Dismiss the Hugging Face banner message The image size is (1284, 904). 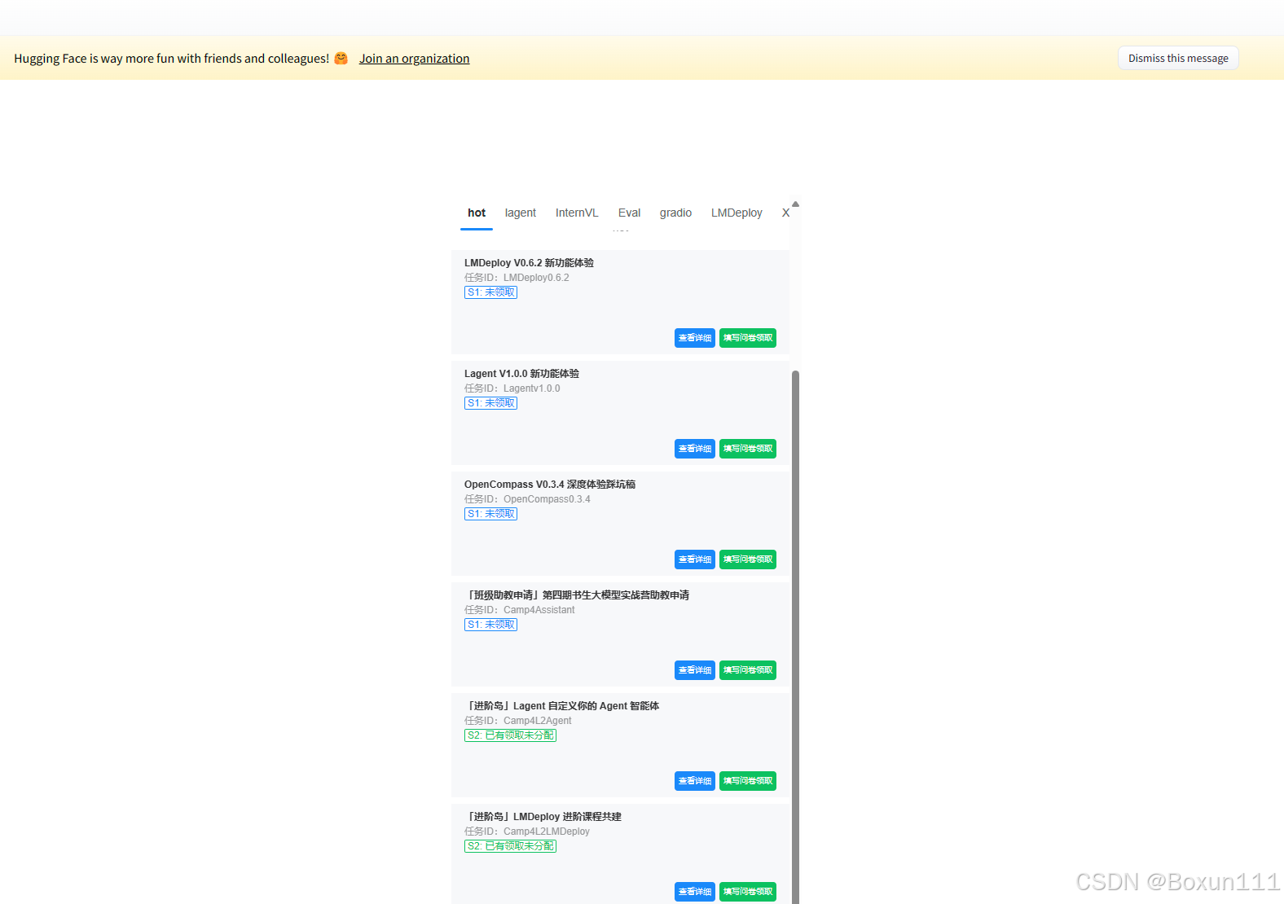tap(1178, 58)
